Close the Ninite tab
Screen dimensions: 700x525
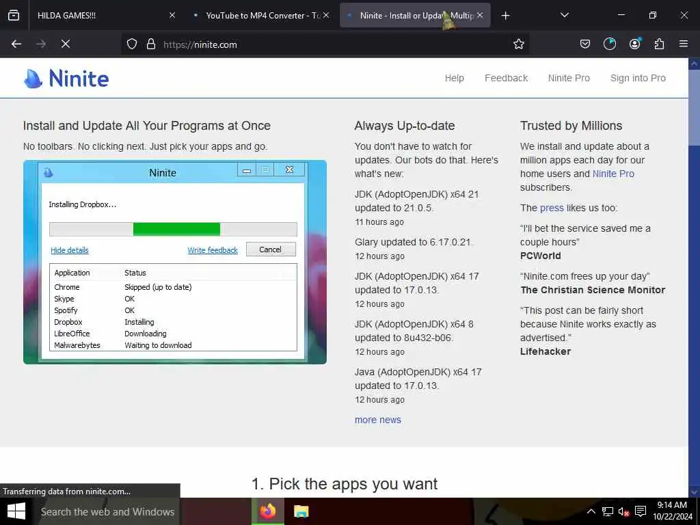pos(480,15)
